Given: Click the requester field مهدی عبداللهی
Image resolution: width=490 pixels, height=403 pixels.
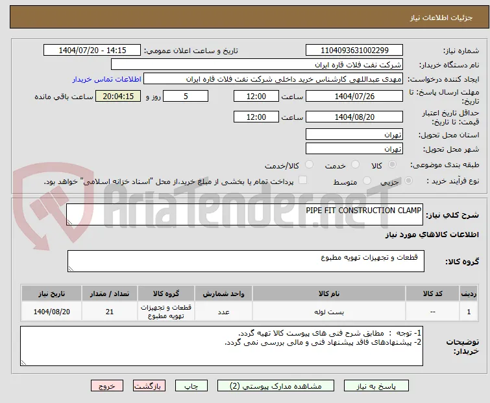Looking at the screenshot, I should point(273,79).
